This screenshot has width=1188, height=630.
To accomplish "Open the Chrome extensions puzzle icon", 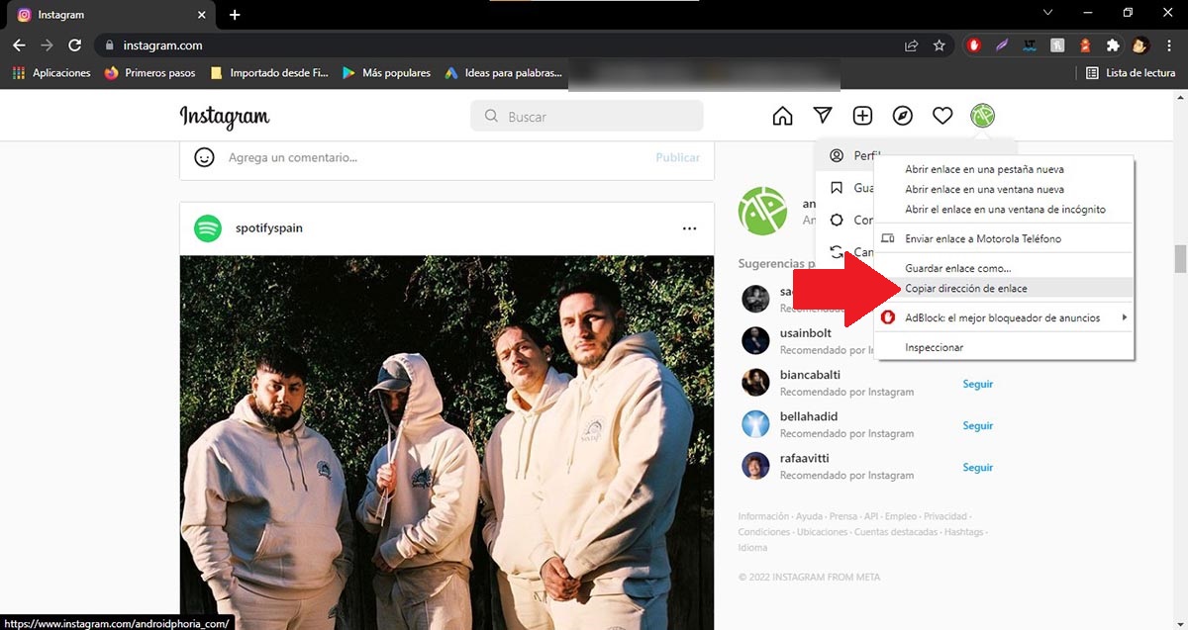I will [x=1113, y=45].
